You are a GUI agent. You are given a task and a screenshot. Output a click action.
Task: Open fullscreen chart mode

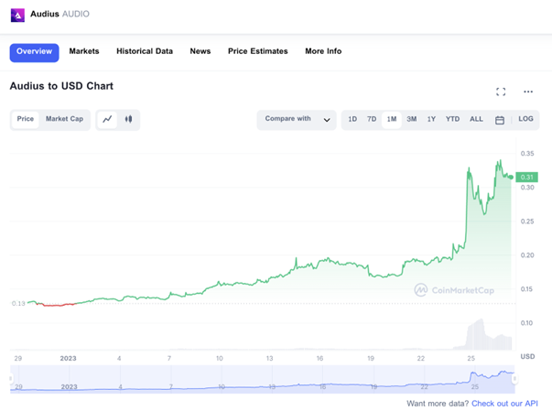501,92
